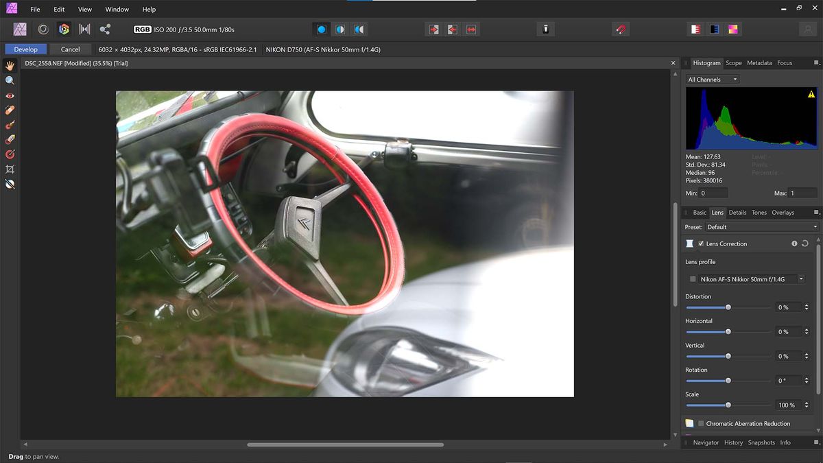Open the Preset Default dropdown
The width and height of the screenshot is (823, 463).
761,227
